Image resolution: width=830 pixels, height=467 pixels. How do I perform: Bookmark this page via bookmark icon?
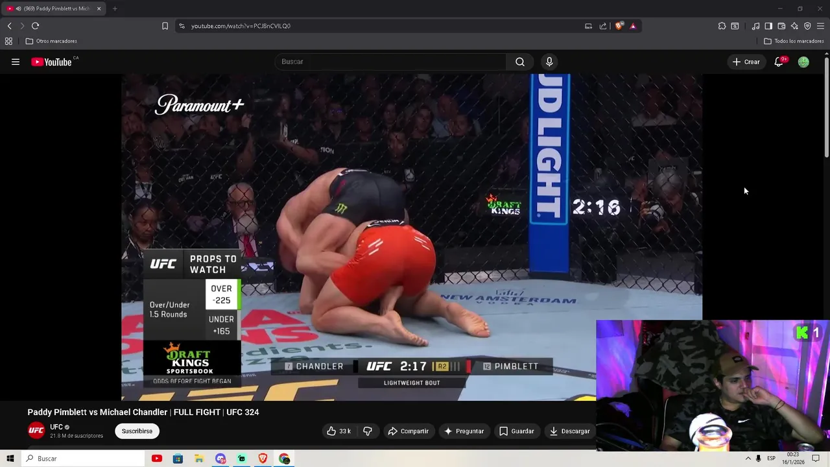click(x=165, y=26)
